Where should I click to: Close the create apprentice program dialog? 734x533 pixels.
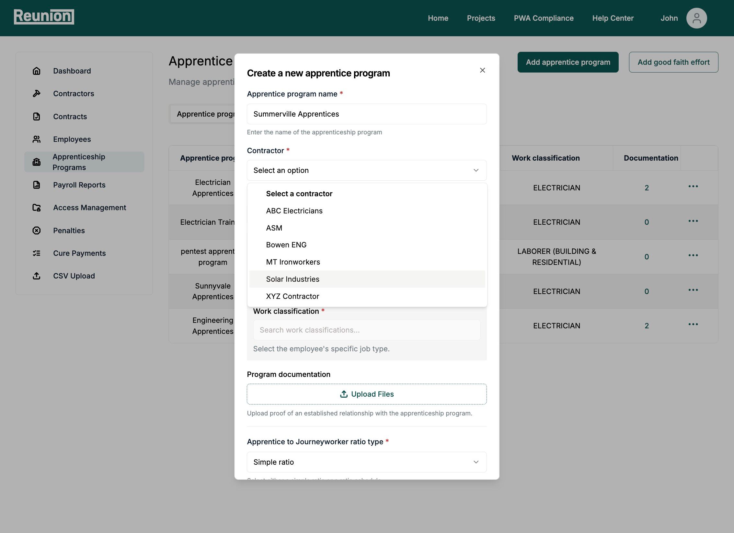pyautogui.click(x=482, y=70)
